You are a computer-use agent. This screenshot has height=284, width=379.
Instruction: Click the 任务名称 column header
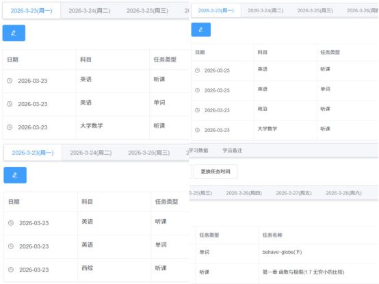click(272, 235)
